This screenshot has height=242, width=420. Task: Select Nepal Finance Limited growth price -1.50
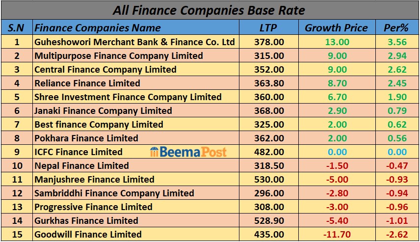pos(336,165)
